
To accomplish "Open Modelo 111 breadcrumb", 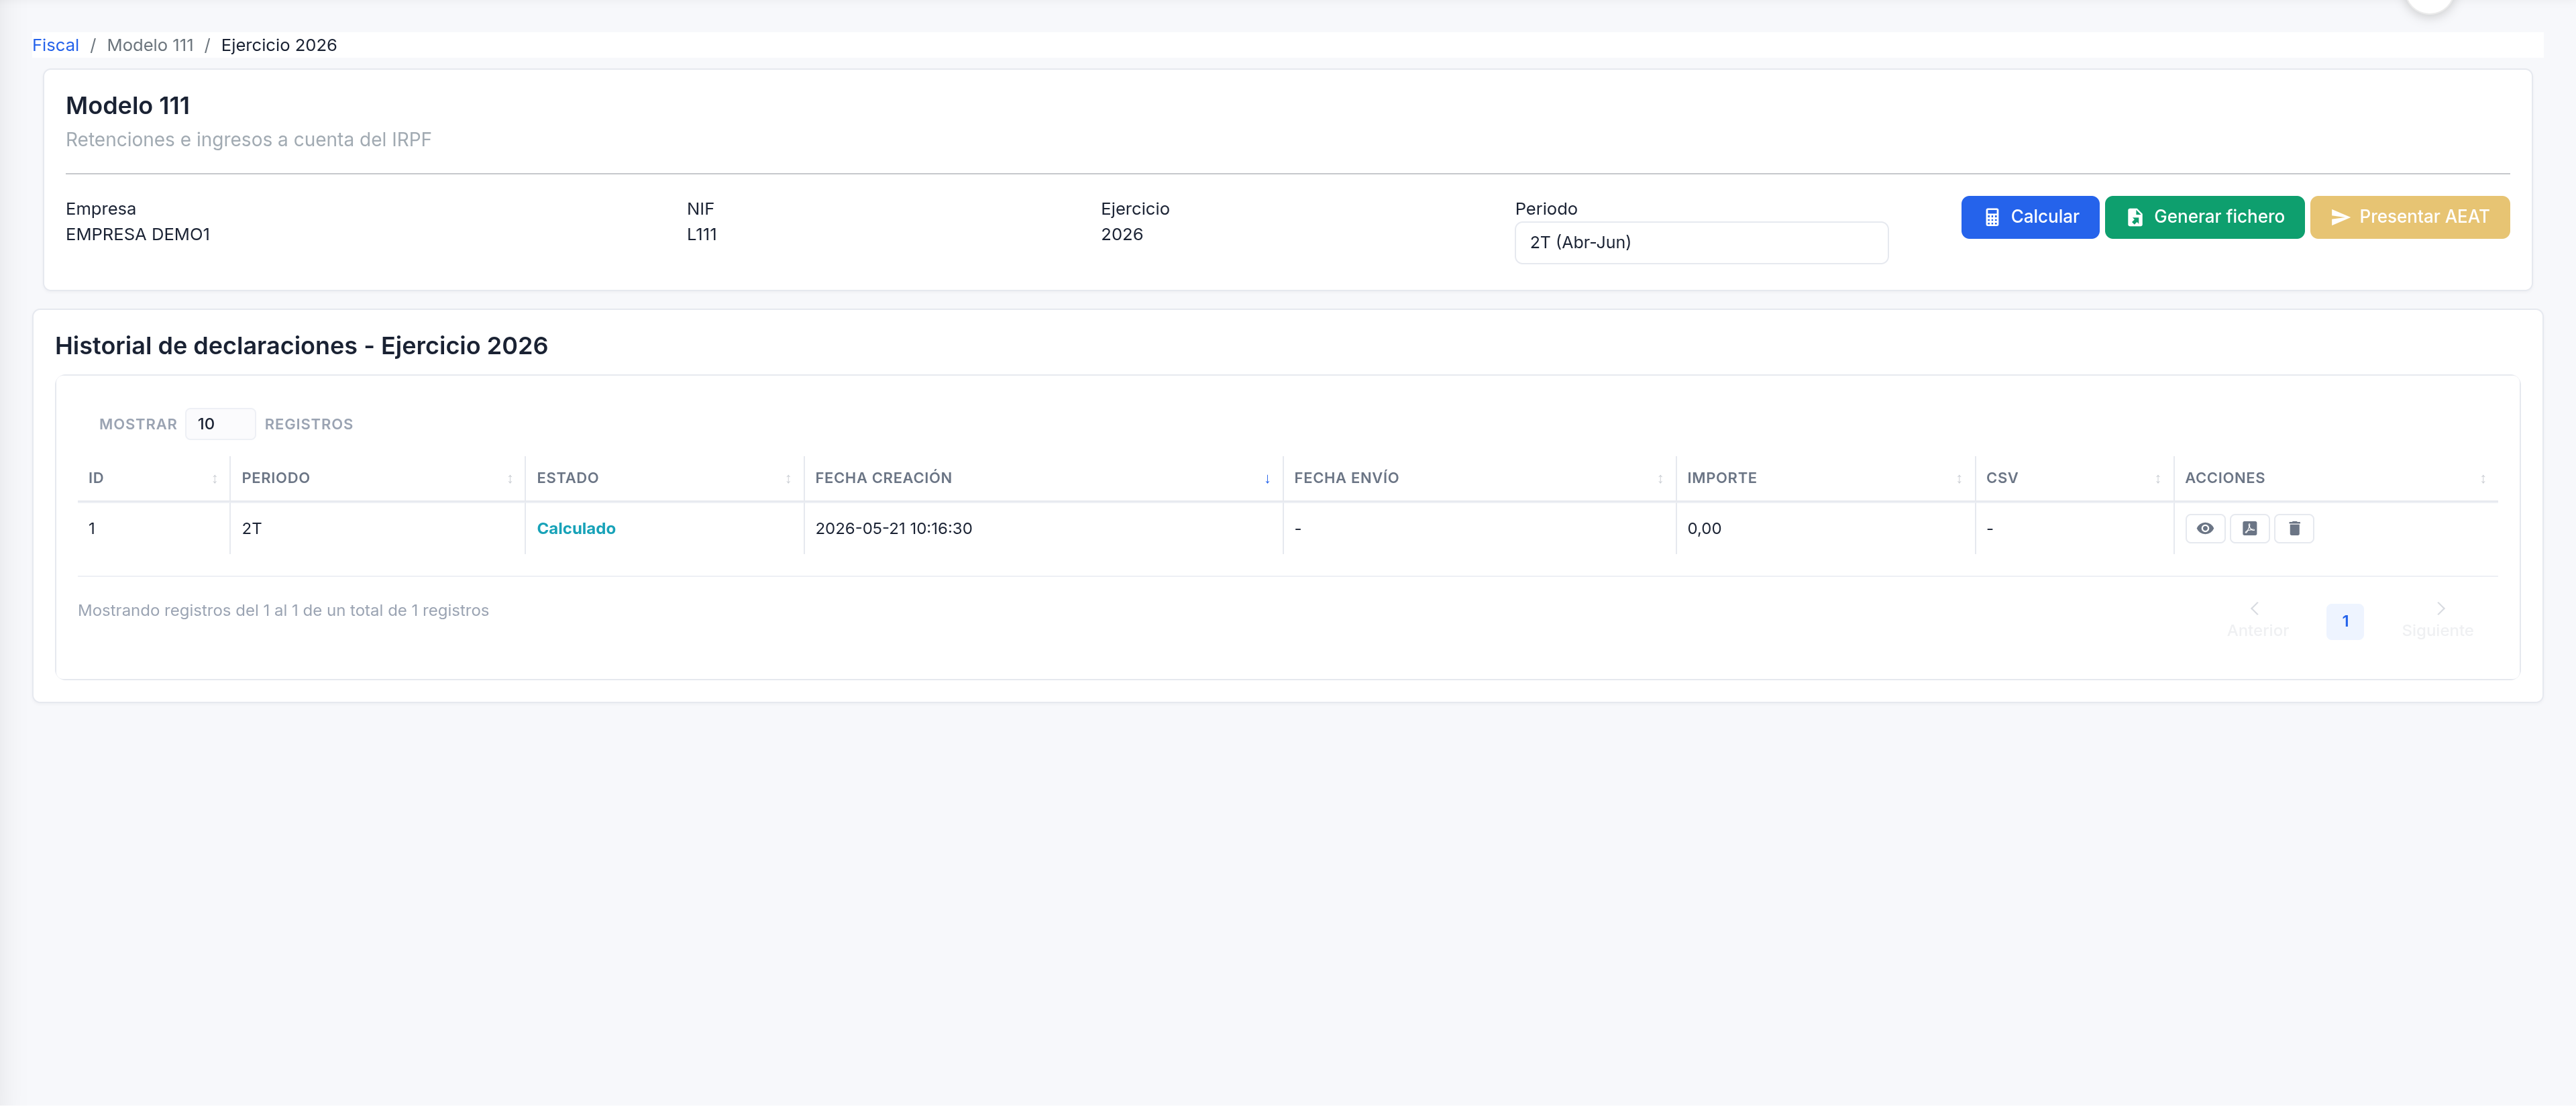I will [x=150, y=45].
